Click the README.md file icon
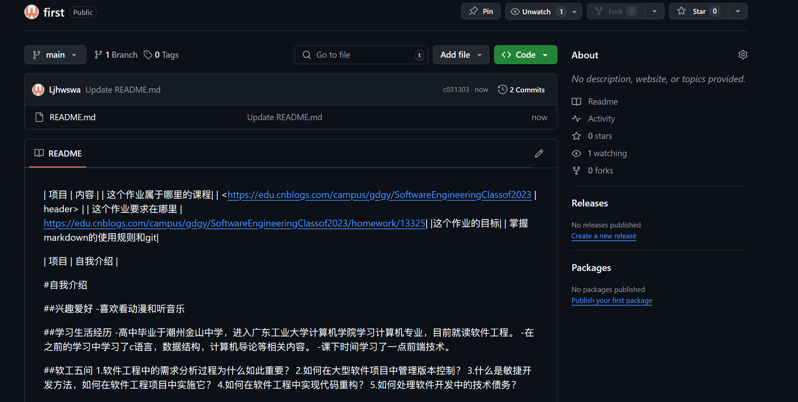 click(x=39, y=117)
